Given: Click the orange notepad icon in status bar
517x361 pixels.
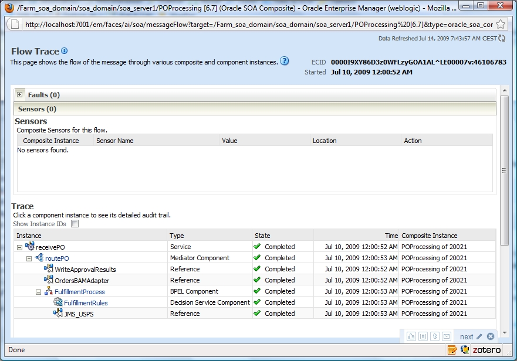Looking at the screenshot, I should [452, 349].
